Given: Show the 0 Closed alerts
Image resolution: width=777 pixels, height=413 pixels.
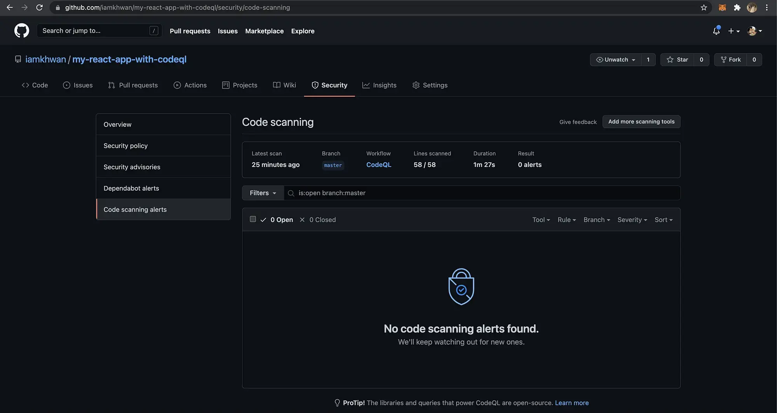Looking at the screenshot, I should pos(322,220).
